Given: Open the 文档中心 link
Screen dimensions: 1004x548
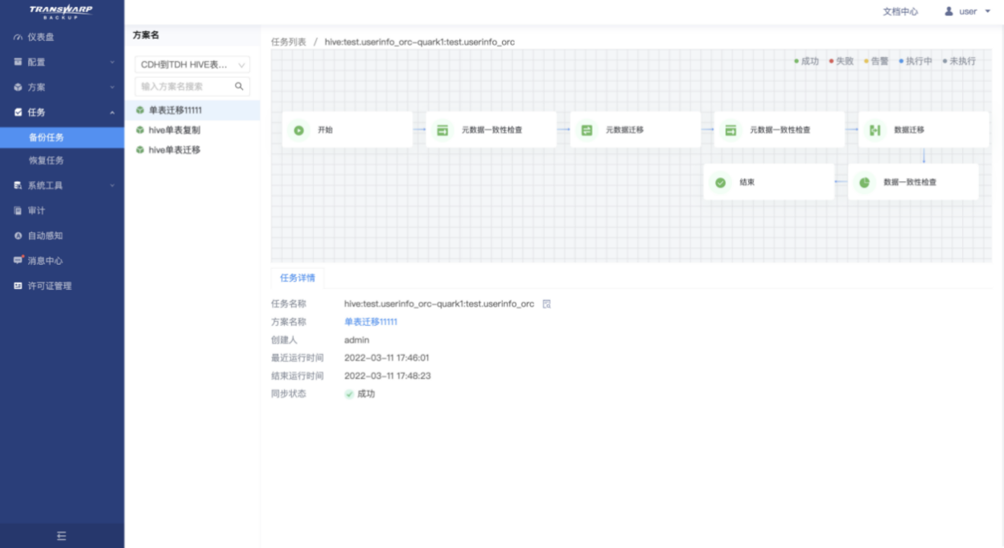Looking at the screenshot, I should (900, 12).
